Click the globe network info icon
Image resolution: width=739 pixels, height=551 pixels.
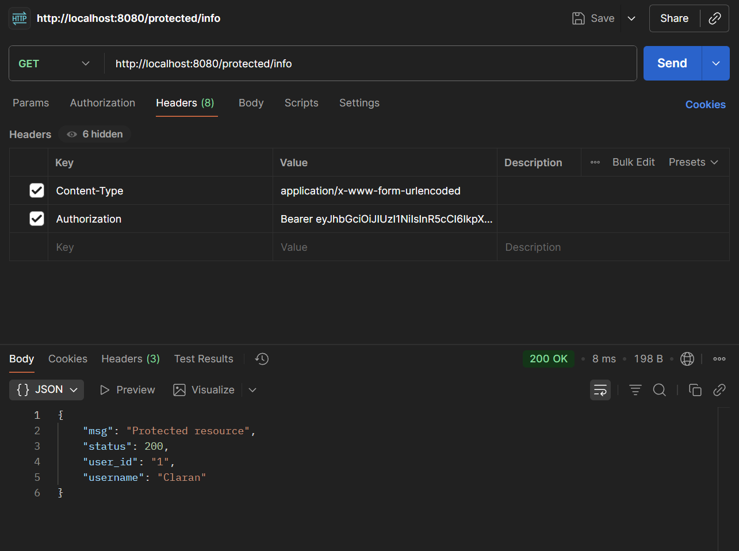pyautogui.click(x=687, y=359)
